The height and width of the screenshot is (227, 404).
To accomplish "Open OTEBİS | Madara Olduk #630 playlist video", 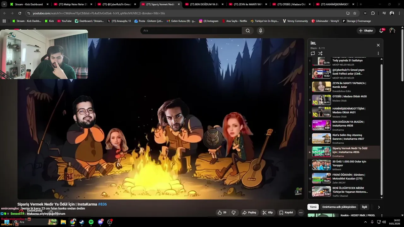I will (x=344, y=100).
